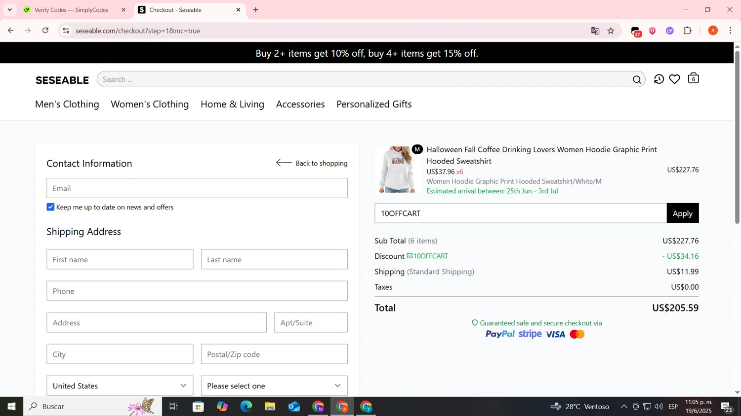Open the Chrome profile avatar
Viewport: 741px width, 416px height.
pyautogui.click(x=713, y=31)
